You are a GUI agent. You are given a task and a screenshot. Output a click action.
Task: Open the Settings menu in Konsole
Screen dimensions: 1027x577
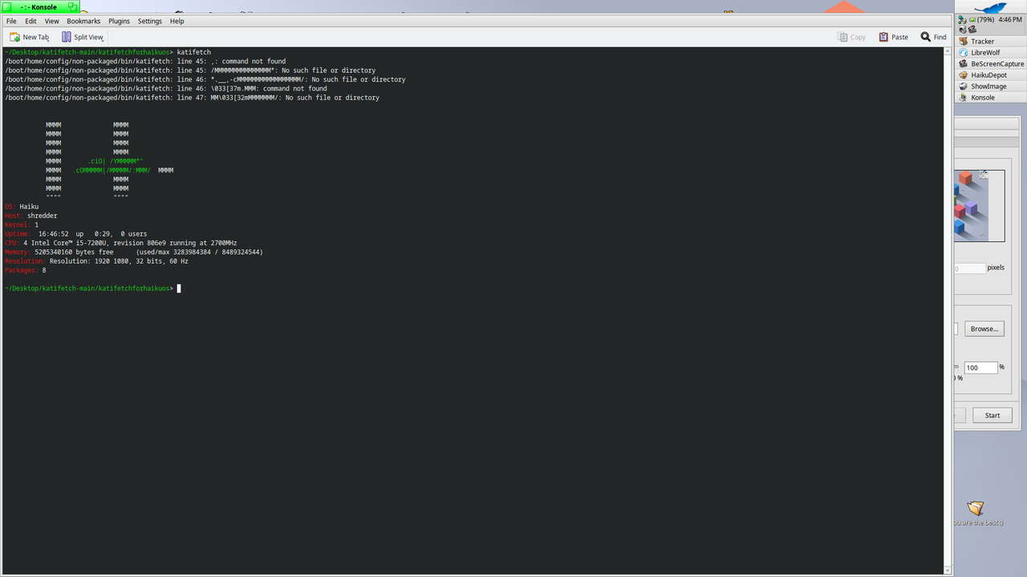tap(149, 21)
